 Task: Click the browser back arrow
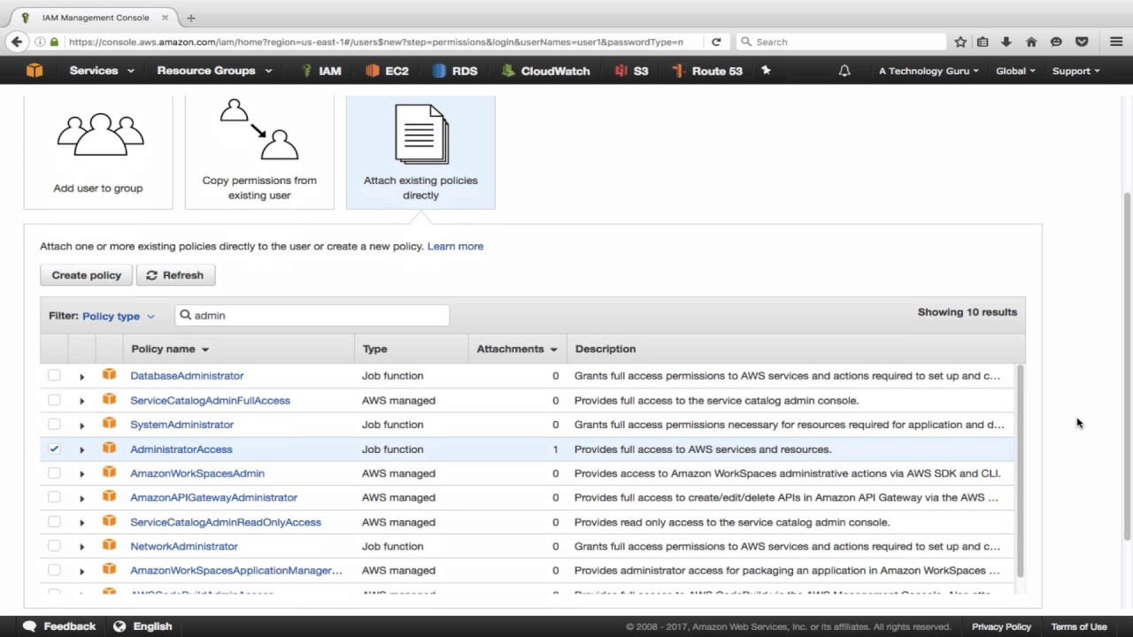[x=16, y=42]
